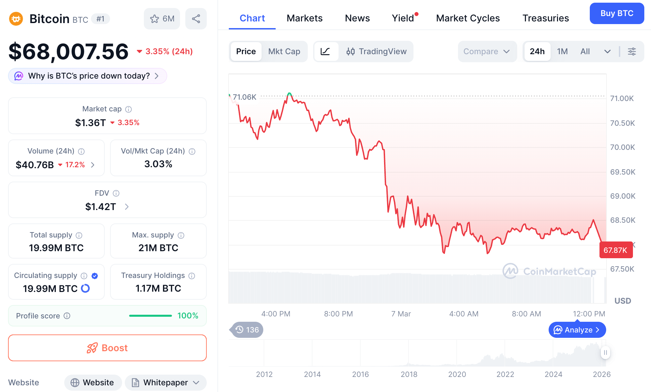This screenshot has height=392, width=651.
Task: Grab the timeline range slider handle
Action: pos(605,353)
